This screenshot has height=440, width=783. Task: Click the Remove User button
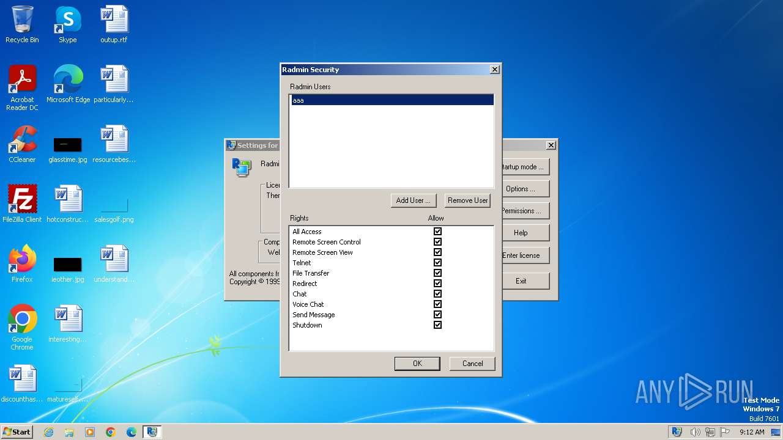click(467, 200)
